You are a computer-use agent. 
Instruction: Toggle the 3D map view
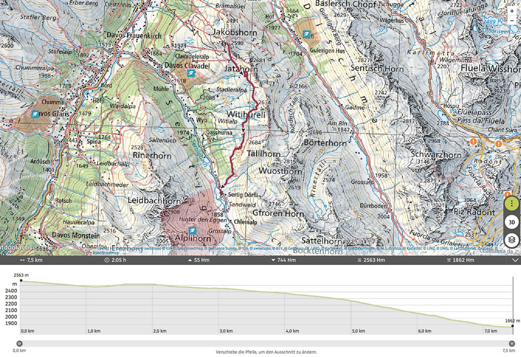coord(512,222)
